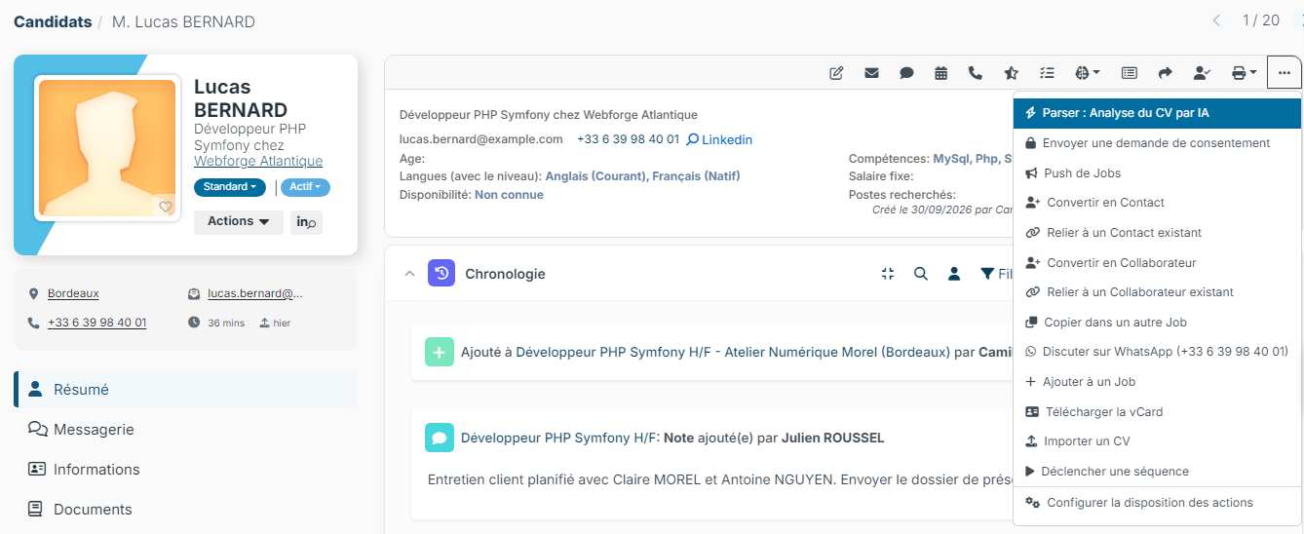
Task: Click the Non connue availability value
Action: 509,195
